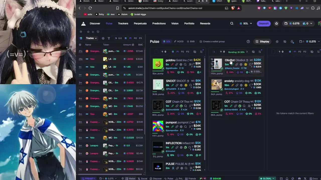This screenshot has width=321, height=180.
Task: Click the column-settings gear beside Name header
Action: click(x=80, y=45)
